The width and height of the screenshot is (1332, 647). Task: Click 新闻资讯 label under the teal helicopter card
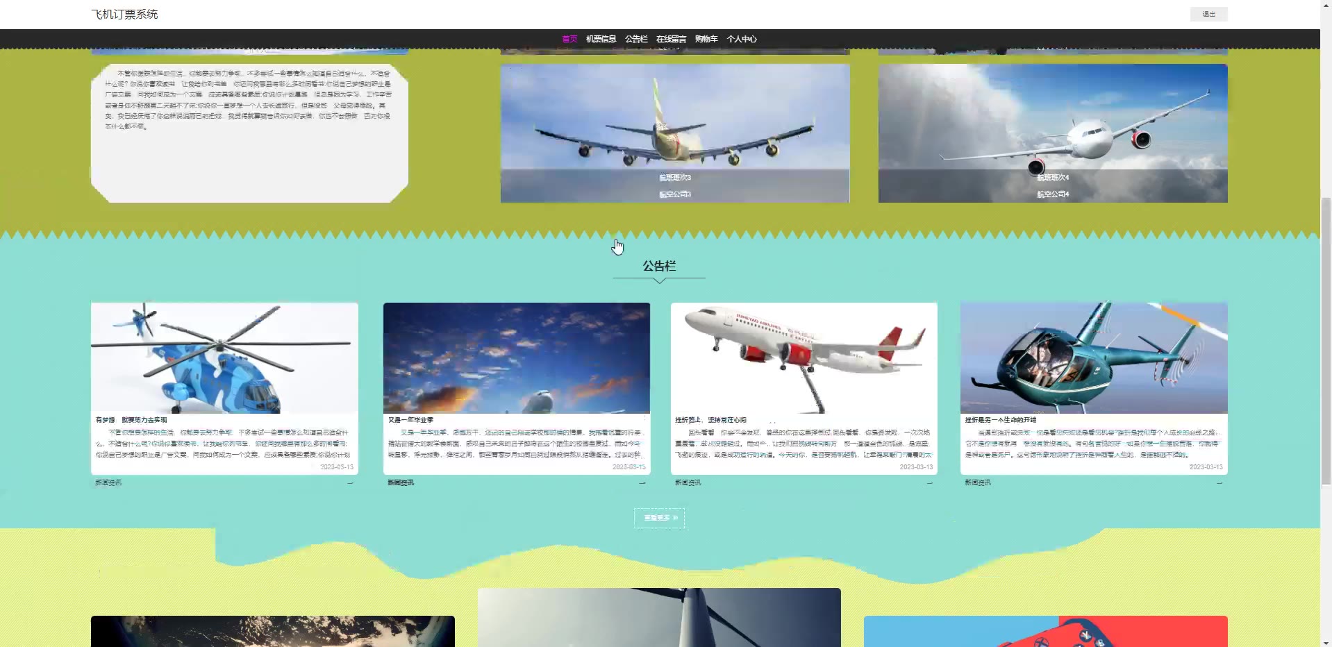point(978,482)
